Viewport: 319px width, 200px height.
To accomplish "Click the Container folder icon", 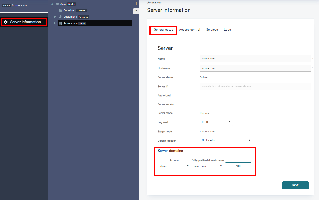I will pyautogui.click(x=60, y=10).
